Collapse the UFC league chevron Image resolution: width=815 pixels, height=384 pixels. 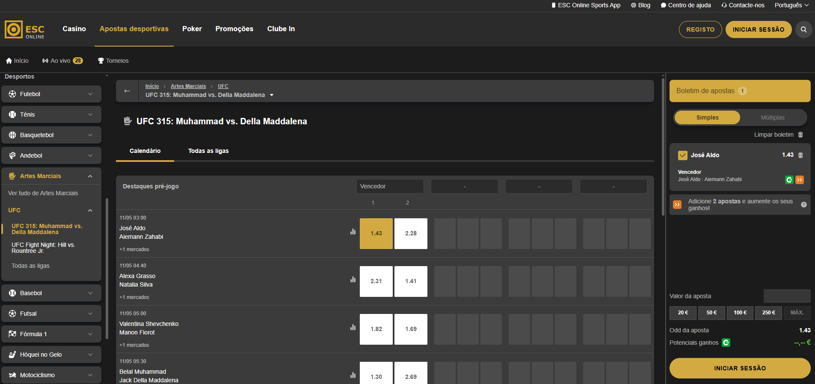pos(90,210)
